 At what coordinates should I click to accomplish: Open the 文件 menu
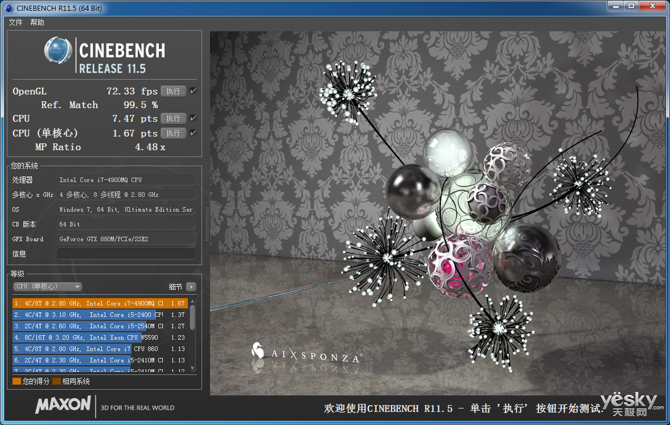(x=15, y=22)
